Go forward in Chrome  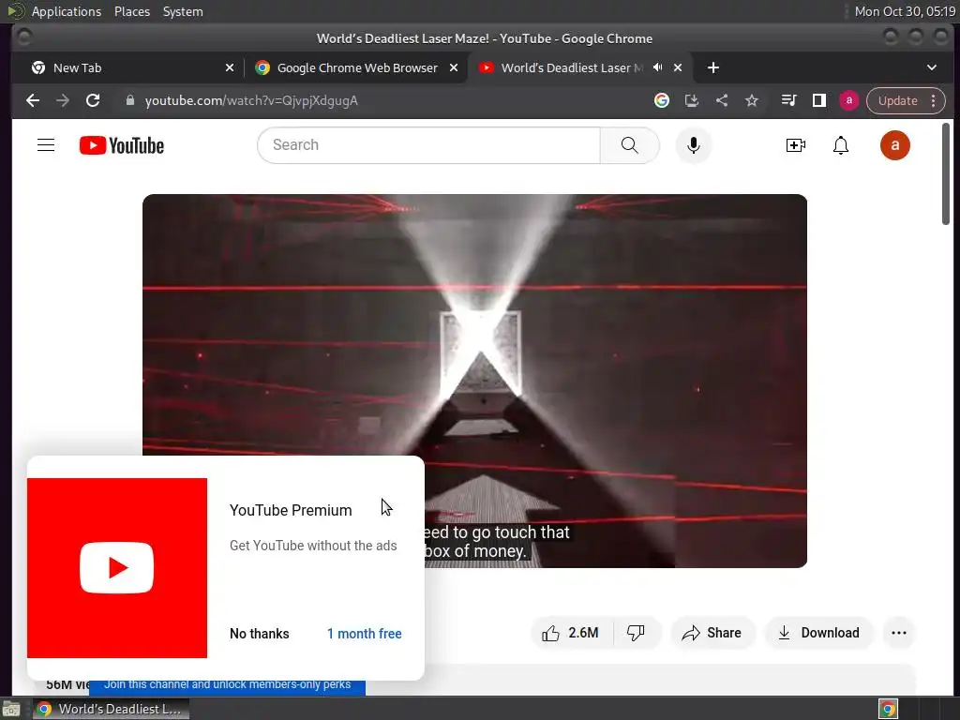[63, 100]
